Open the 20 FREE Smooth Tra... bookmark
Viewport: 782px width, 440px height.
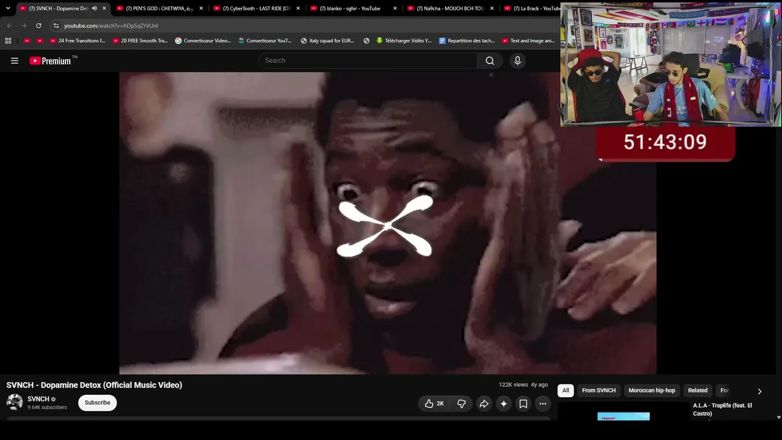point(140,41)
